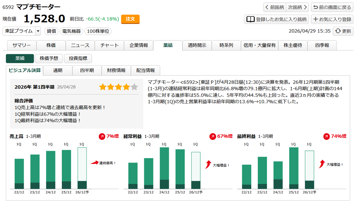Click the 1Q最終利益は74%の大幅増益！ line

[48, 120]
